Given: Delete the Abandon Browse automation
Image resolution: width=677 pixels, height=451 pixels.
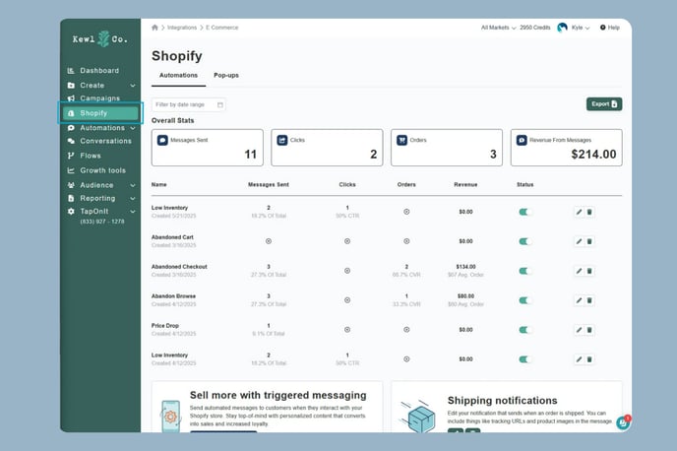Looking at the screenshot, I should pos(589,300).
